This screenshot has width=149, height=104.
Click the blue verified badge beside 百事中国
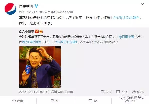click(x=36, y=6)
